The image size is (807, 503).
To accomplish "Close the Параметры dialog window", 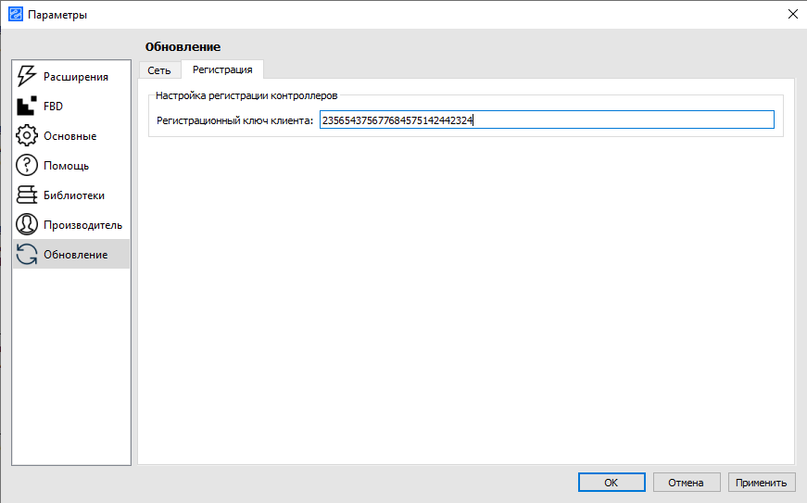I will (x=791, y=14).
